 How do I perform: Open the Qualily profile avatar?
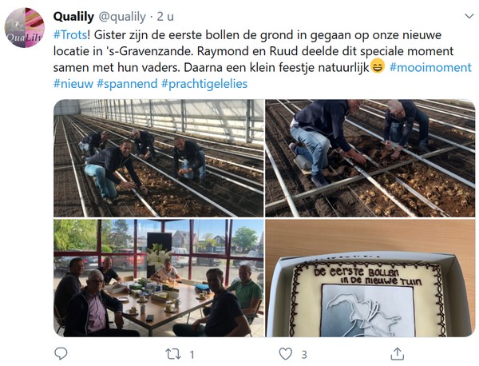[25, 27]
